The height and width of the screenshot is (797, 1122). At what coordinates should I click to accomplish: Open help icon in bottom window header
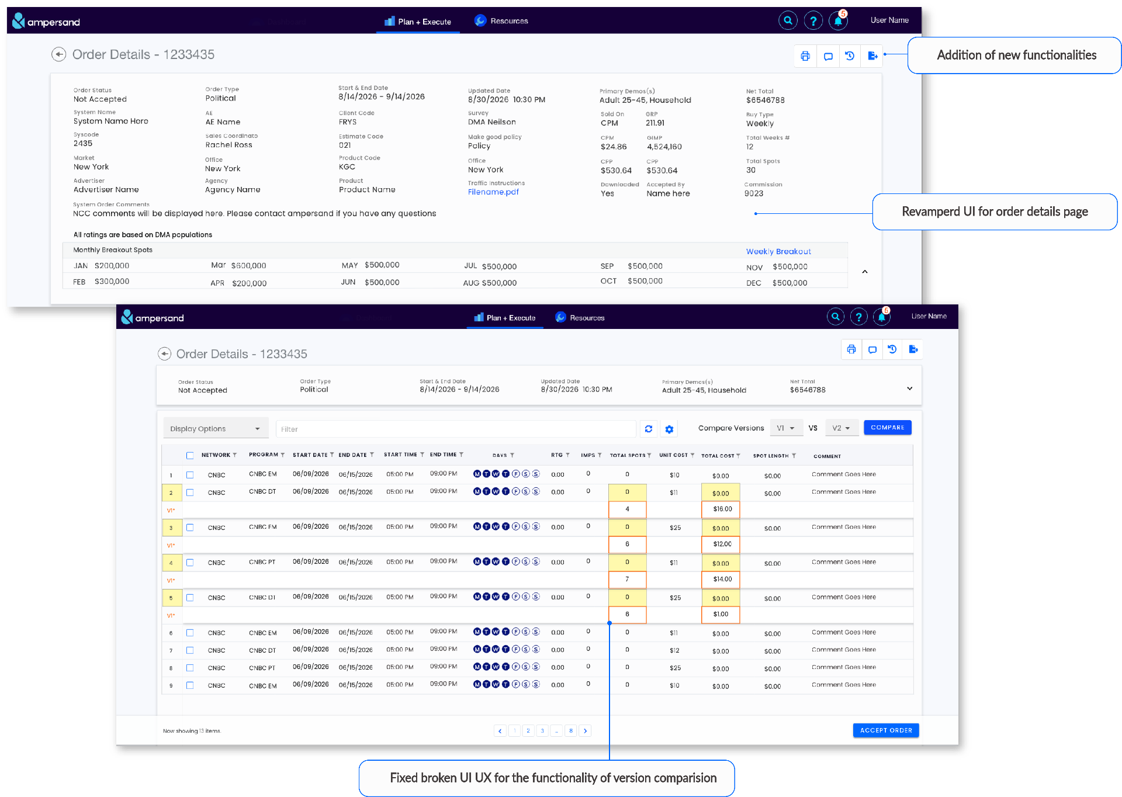pos(858,317)
